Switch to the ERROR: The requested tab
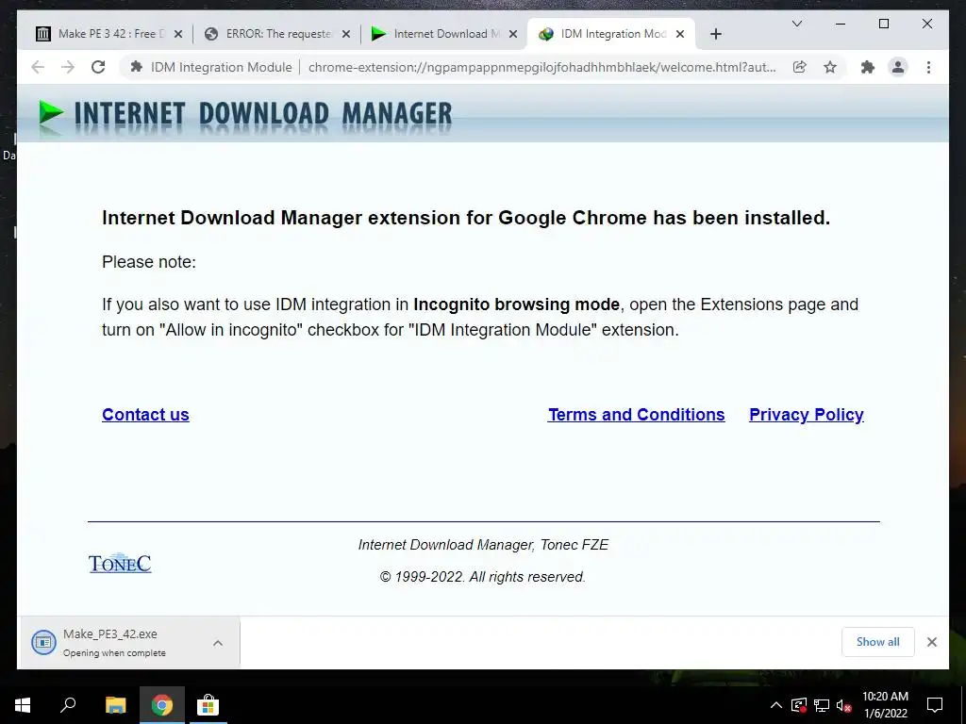The width and height of the screenshot is (966, 724). tap(277, 34)
